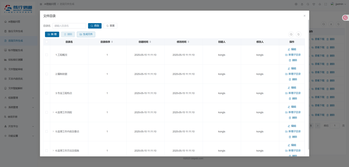Check the box for 4.监理工作流程
The width and height of the screenshot is (349, 167).
point(47,112)
